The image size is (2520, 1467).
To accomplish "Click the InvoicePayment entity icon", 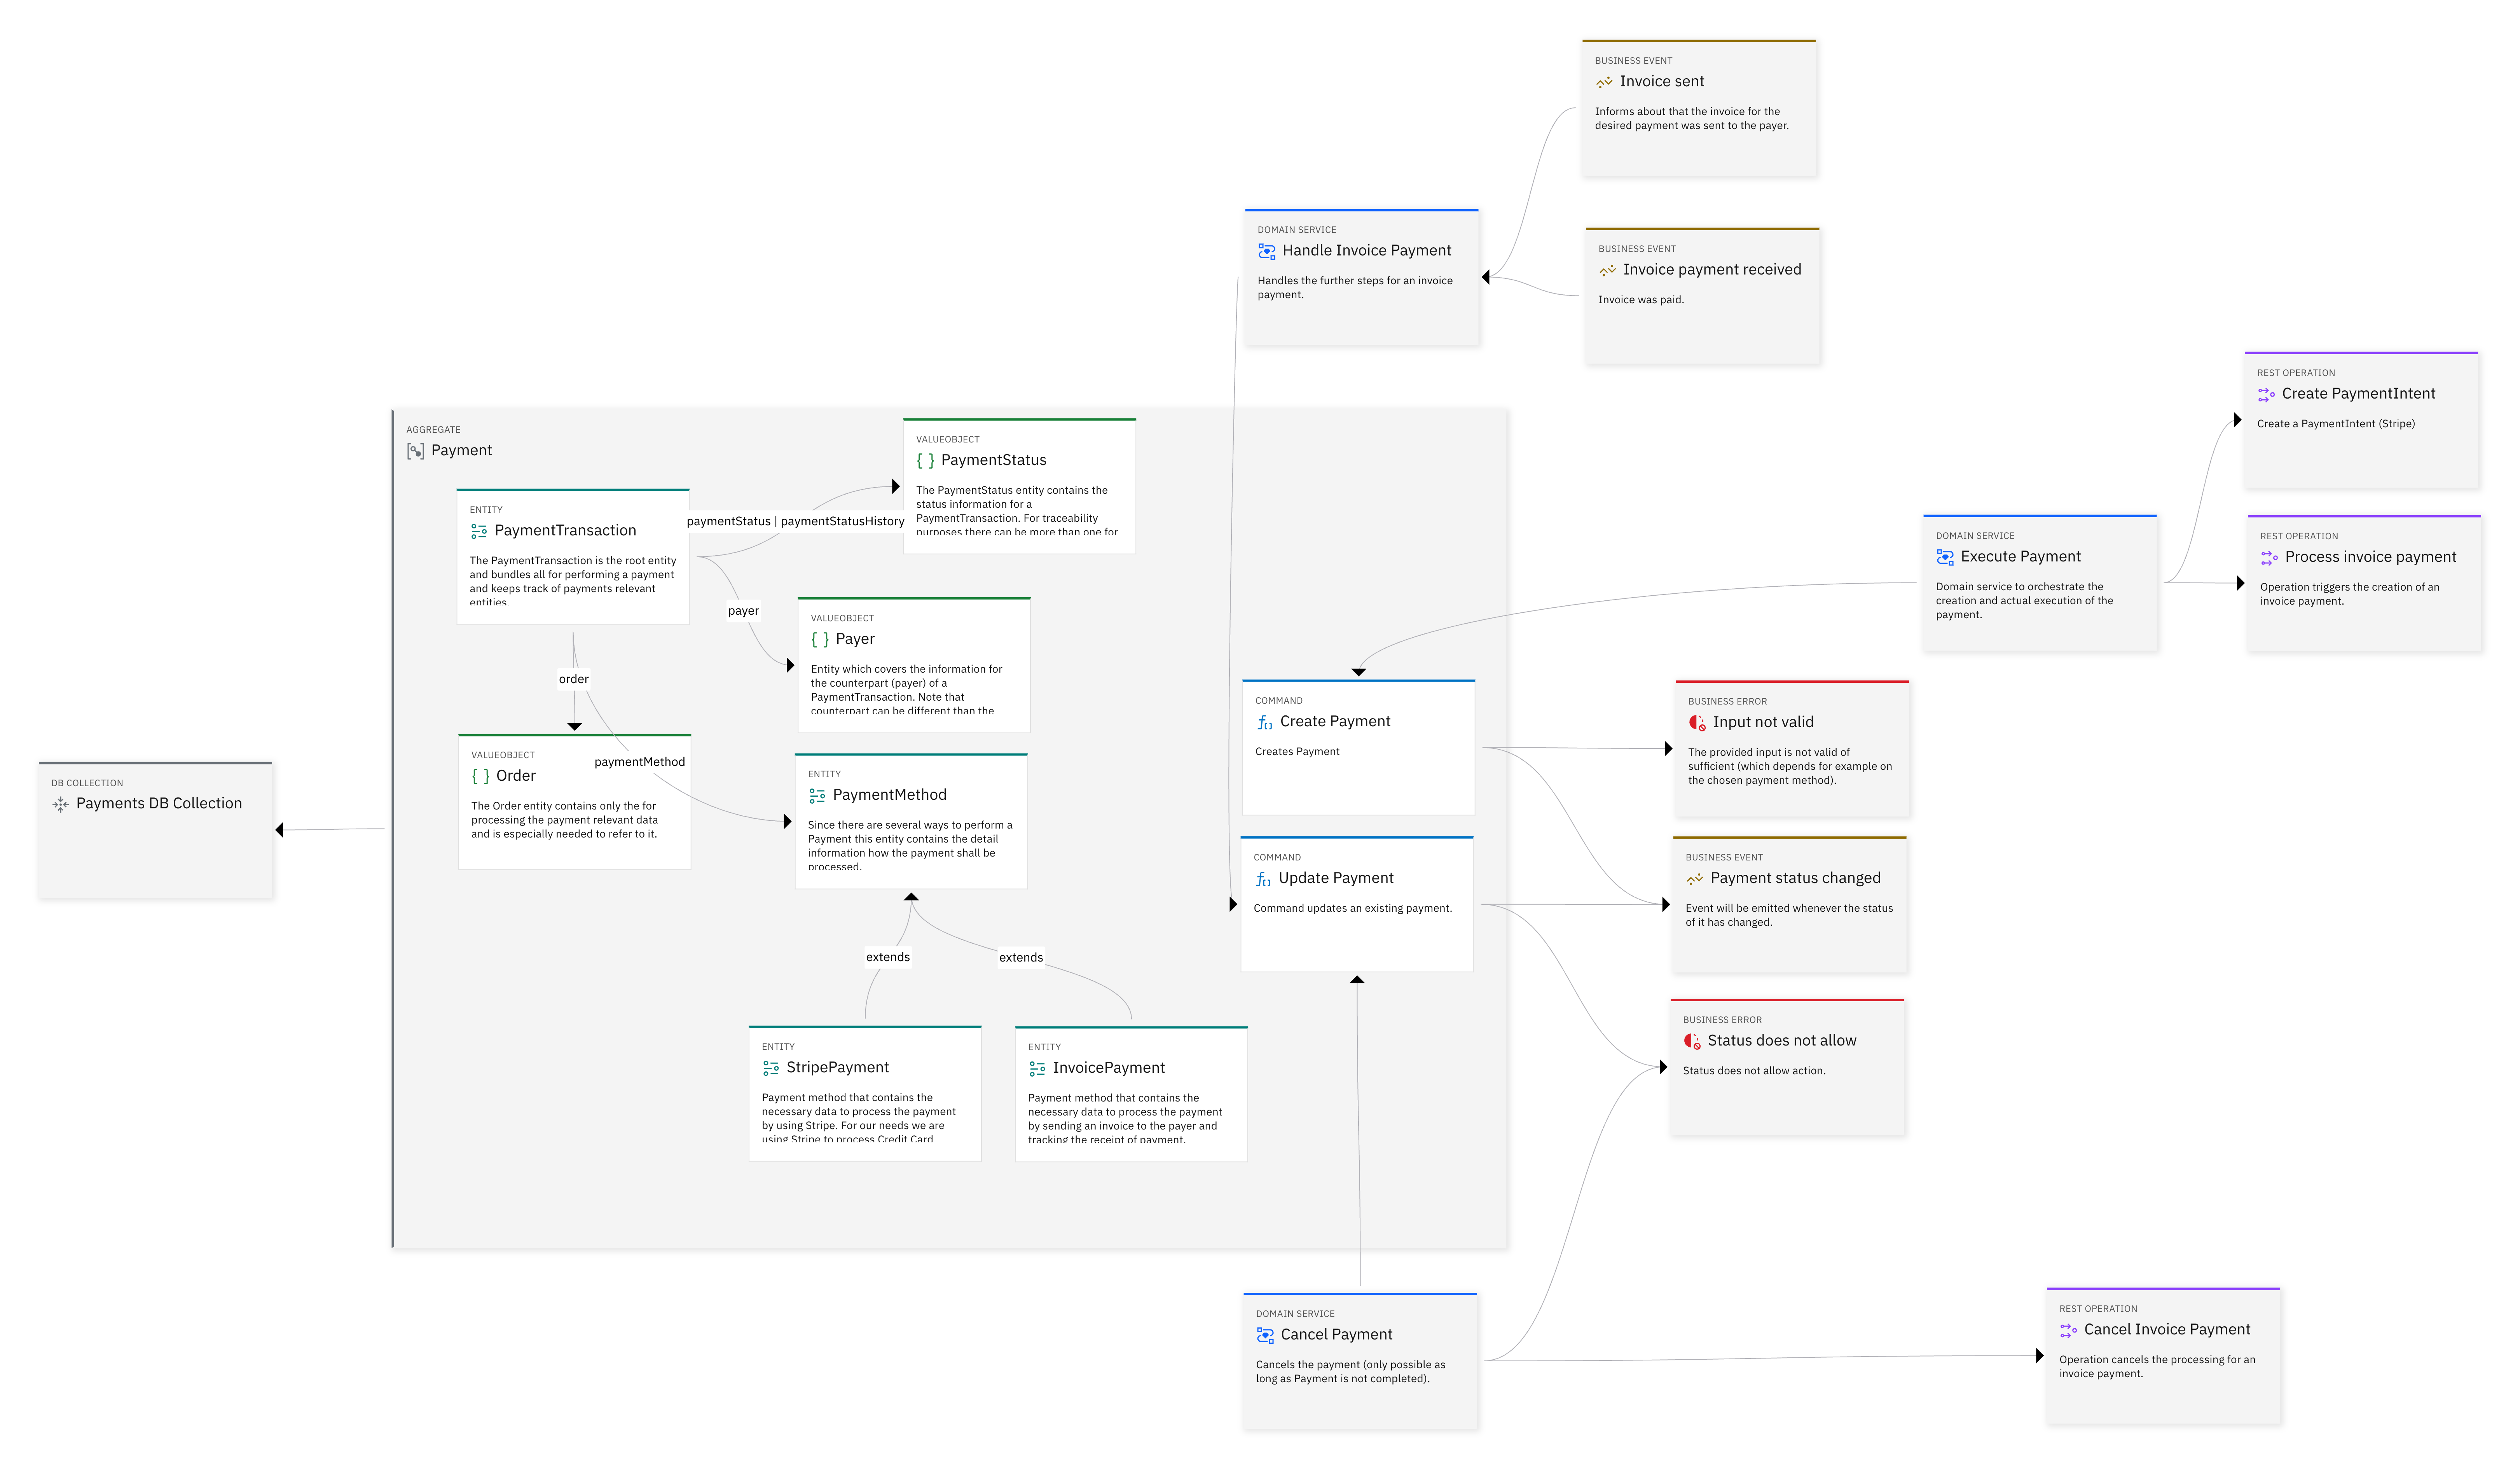I will (x=1037, y=1069).
